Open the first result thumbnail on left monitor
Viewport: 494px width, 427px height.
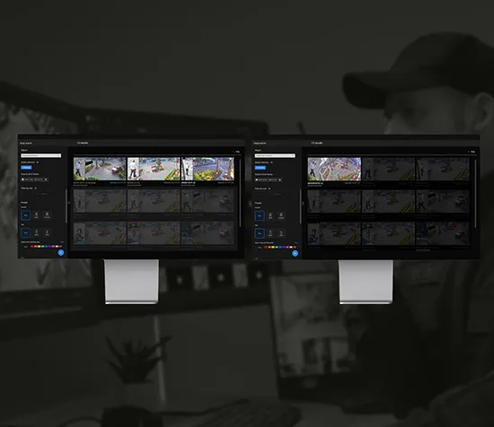[x=100, y=169]
